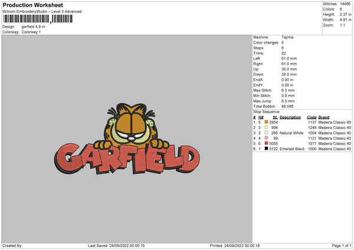Click the 'Page 1 of 1' indicator

click(342, 246)
